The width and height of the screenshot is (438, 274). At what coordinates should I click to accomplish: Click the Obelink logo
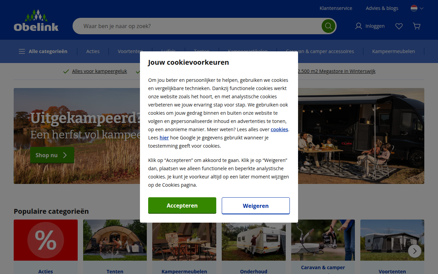click(36, 21)
